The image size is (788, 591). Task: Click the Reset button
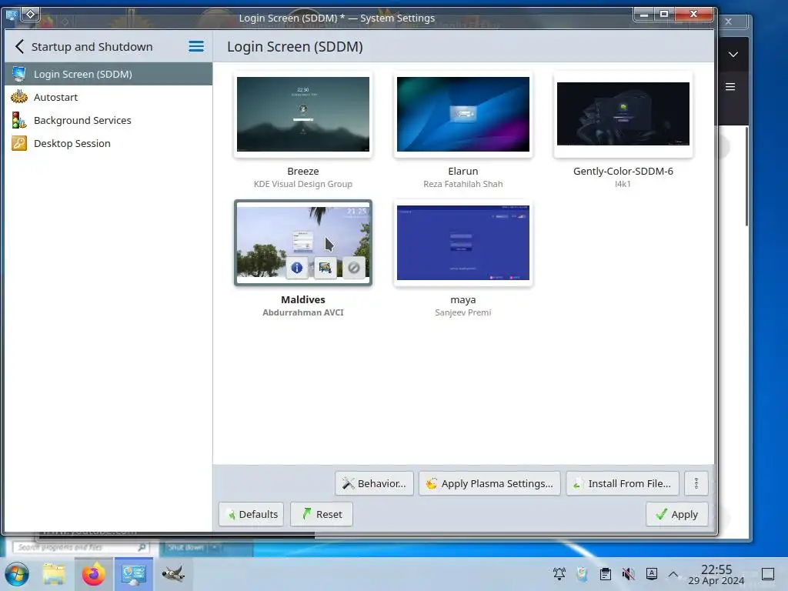pos(322,514)
